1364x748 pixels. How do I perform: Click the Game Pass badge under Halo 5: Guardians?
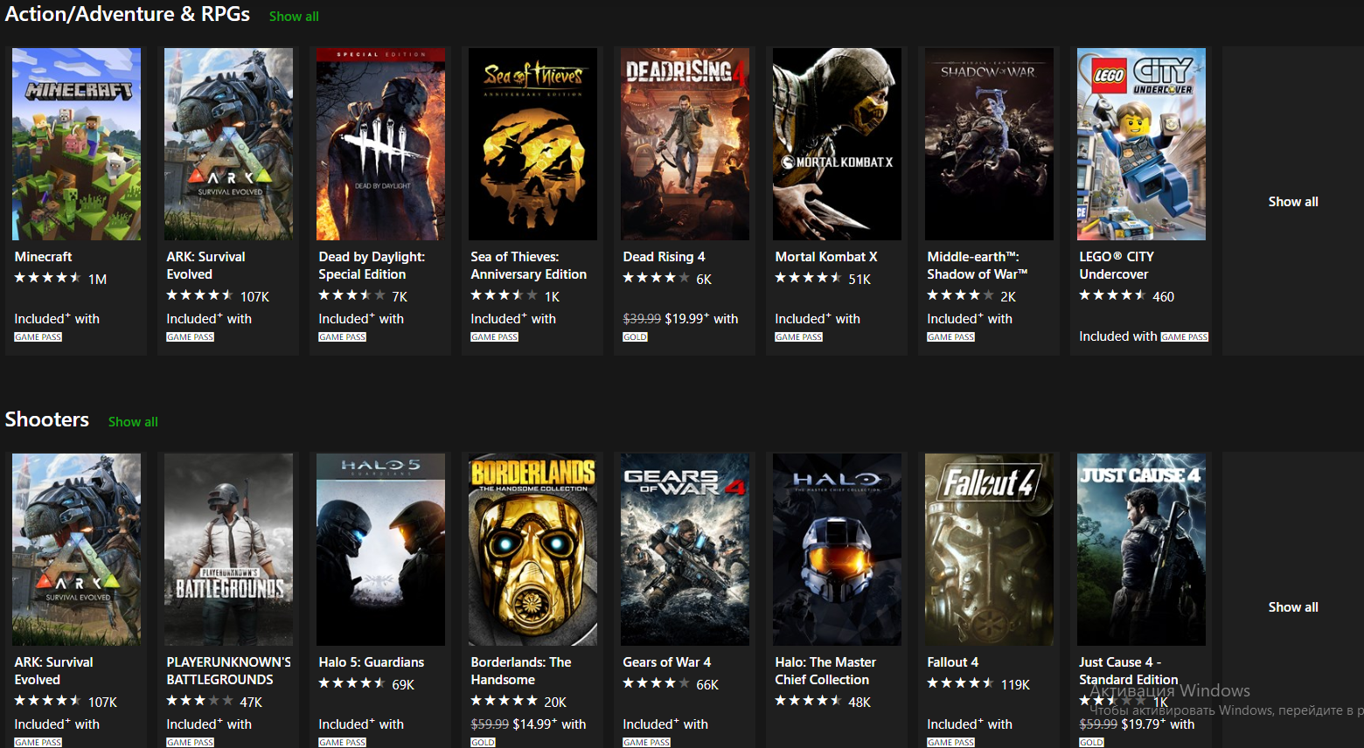coord(343,743)
